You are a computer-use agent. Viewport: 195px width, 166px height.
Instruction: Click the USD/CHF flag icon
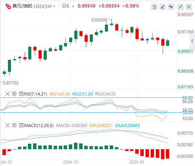click(x=8, y=6)
